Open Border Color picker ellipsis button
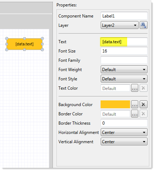This screenshot has width=155, height=170. click(135, 114)
